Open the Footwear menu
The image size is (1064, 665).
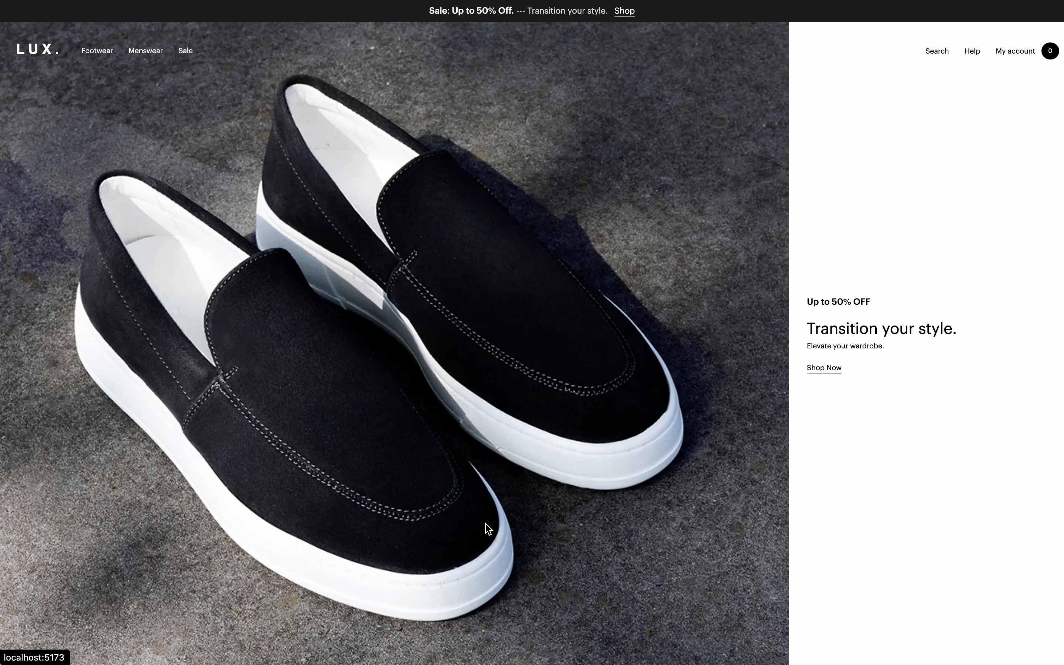(97, 51)
